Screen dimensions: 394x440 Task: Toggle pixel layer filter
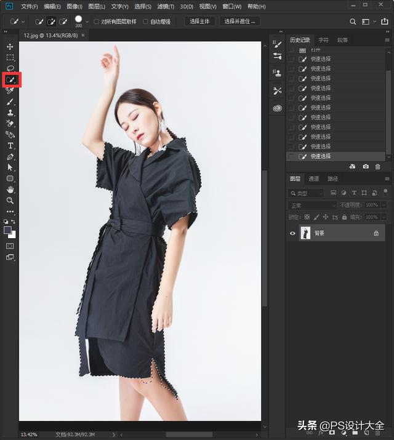click(333, 193)
